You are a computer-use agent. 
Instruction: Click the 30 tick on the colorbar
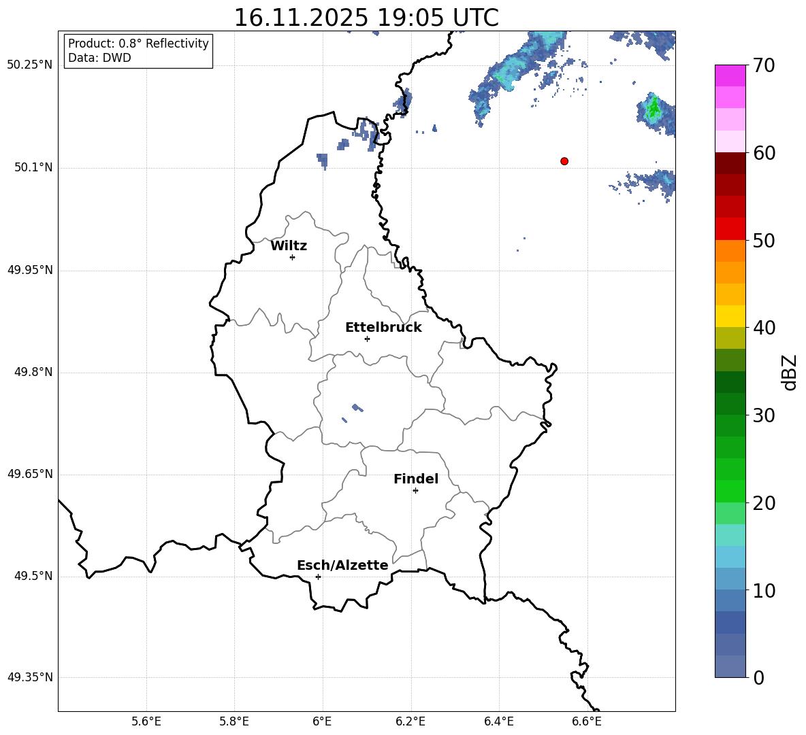764,415
